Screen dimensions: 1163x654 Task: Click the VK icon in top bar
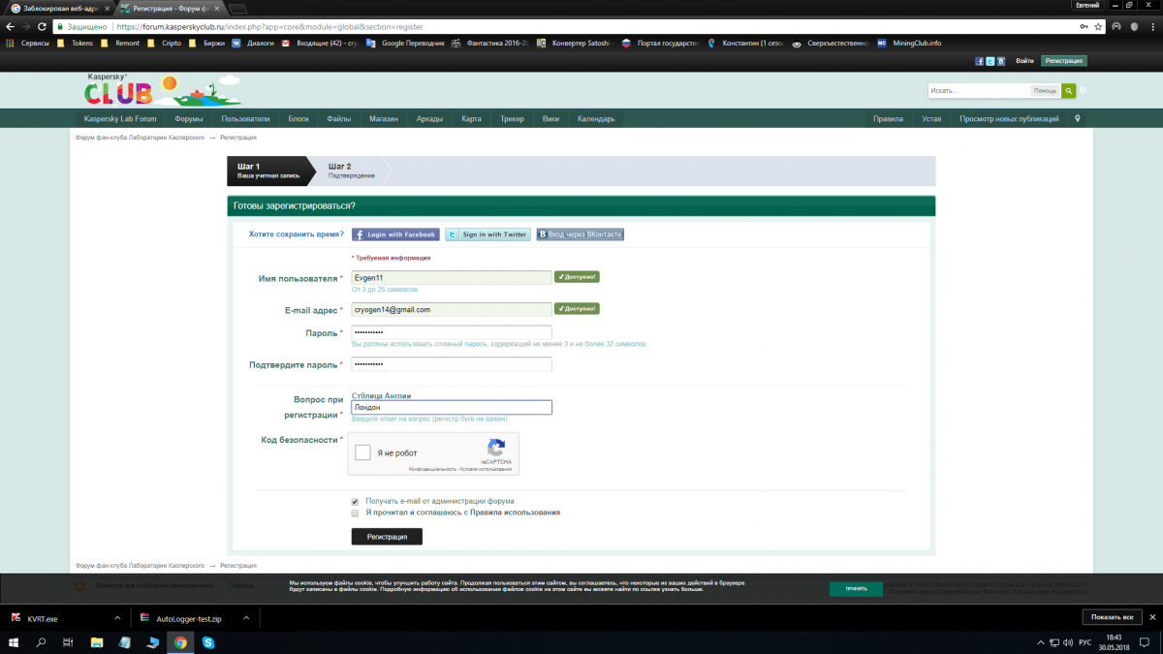pyautogui.click(x=1000, y=61)
